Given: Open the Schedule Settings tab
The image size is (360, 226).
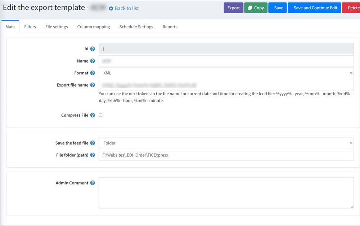Looking at the screenshot, I should [x=136, y=27].
